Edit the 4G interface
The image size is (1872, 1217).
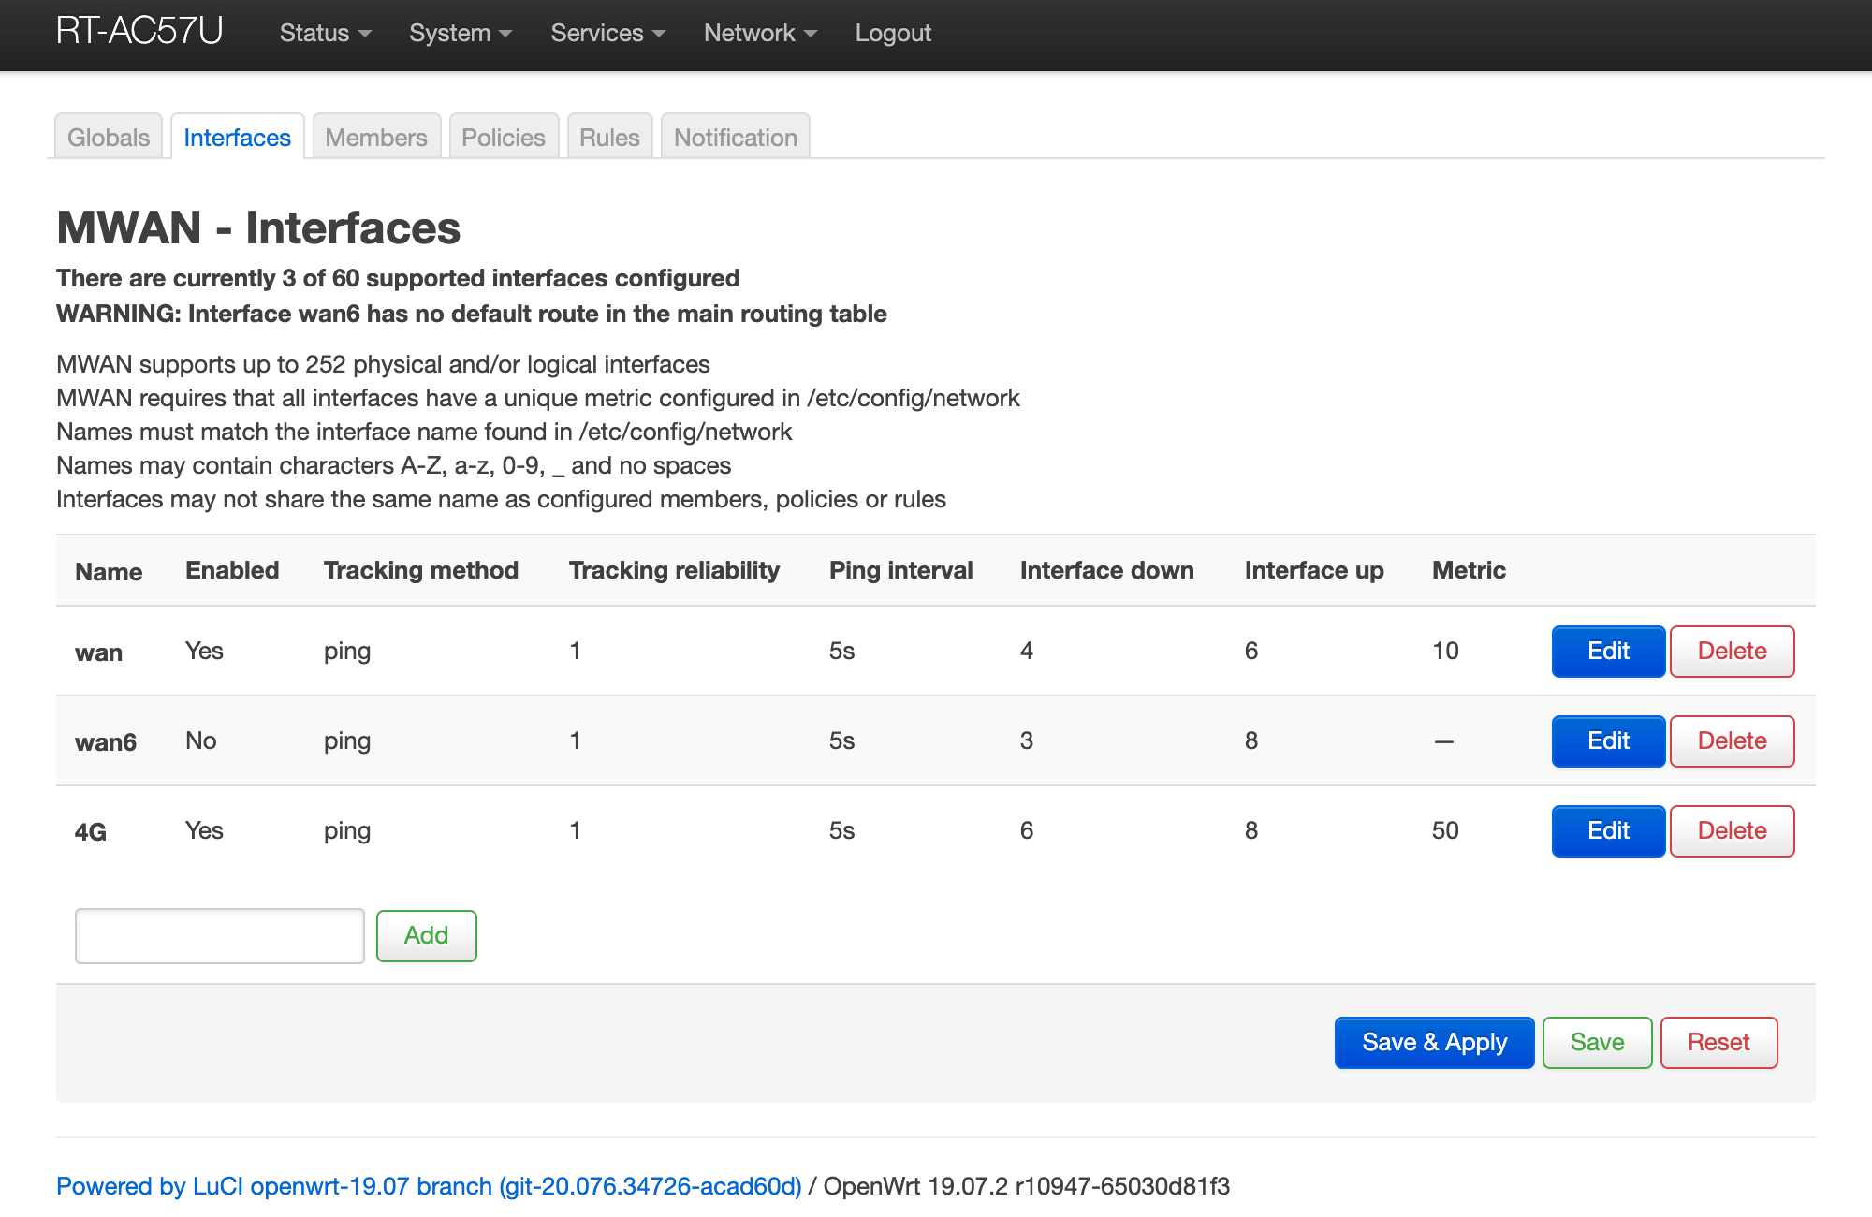click(1608, 830)
